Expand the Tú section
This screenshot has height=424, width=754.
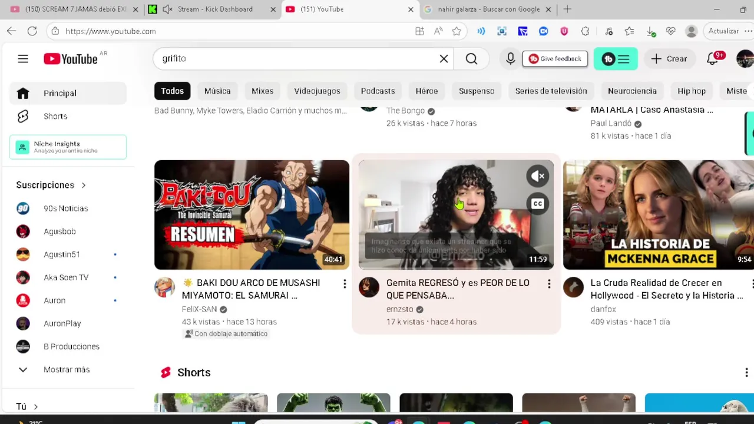(x=27, y=406)
